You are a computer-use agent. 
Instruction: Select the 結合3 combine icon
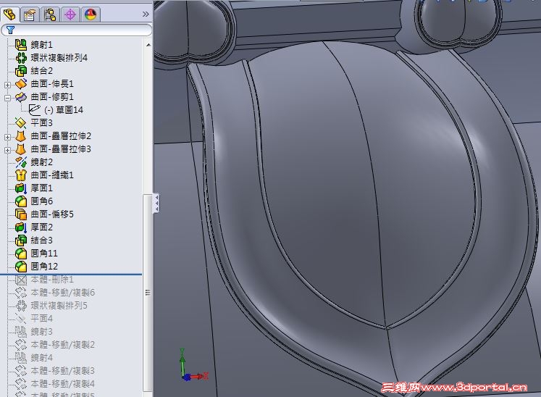pyautogui.click(x=21, y=241)
